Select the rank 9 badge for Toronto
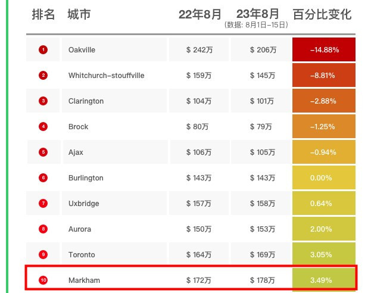The image size is (371, 293). [43, 255]
